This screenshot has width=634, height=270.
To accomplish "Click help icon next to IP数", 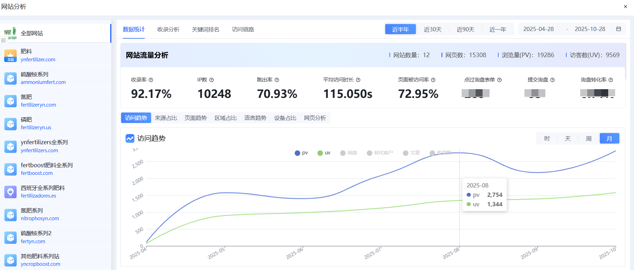I will tap(211, 80).
